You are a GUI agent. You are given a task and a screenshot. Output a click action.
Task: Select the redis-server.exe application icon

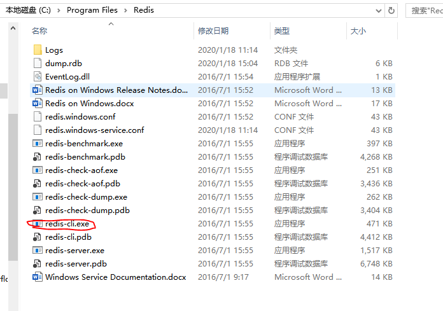tap(38, 251)
